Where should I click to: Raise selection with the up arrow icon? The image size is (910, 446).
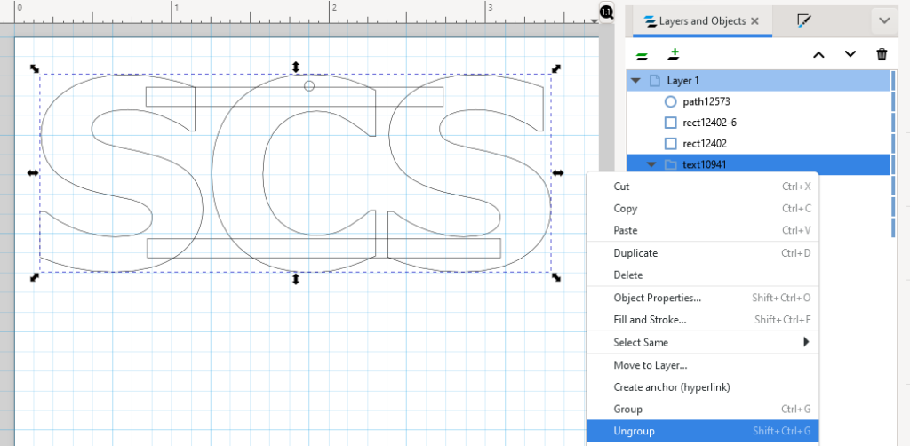point(818,55)
